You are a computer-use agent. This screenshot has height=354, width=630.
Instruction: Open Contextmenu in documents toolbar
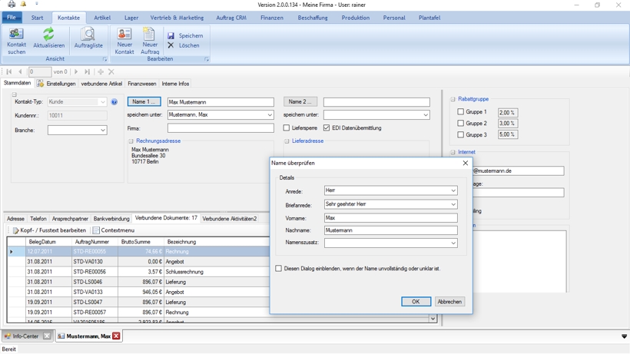point(114,230)
